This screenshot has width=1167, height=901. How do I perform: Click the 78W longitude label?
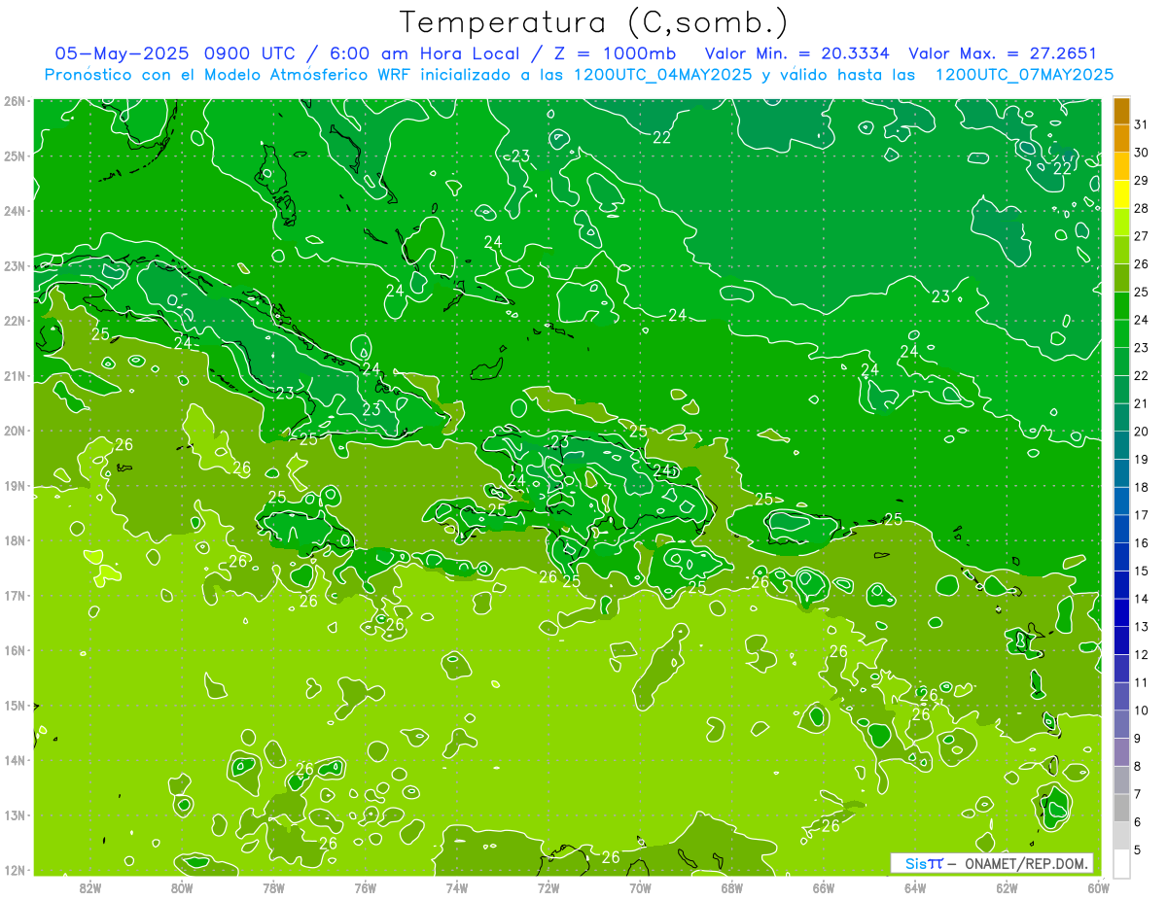[x=273, y=887]
